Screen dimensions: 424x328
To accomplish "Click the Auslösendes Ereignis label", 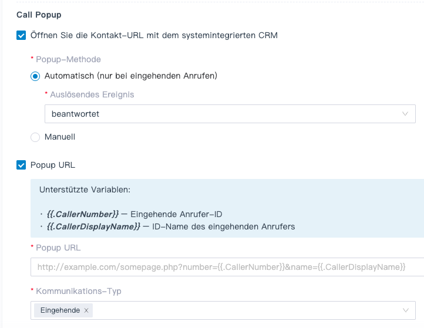I will 92,94.
